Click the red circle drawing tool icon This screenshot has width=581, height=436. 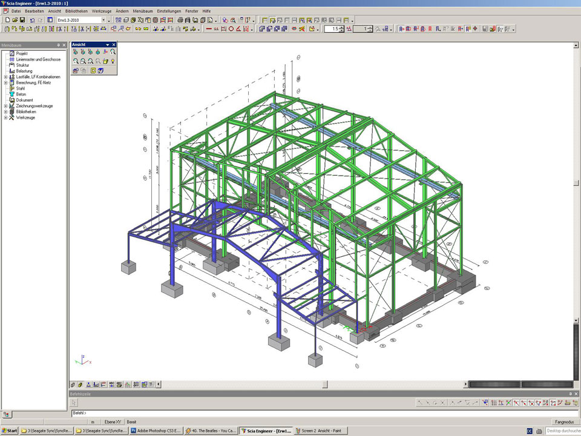(231, 28)
